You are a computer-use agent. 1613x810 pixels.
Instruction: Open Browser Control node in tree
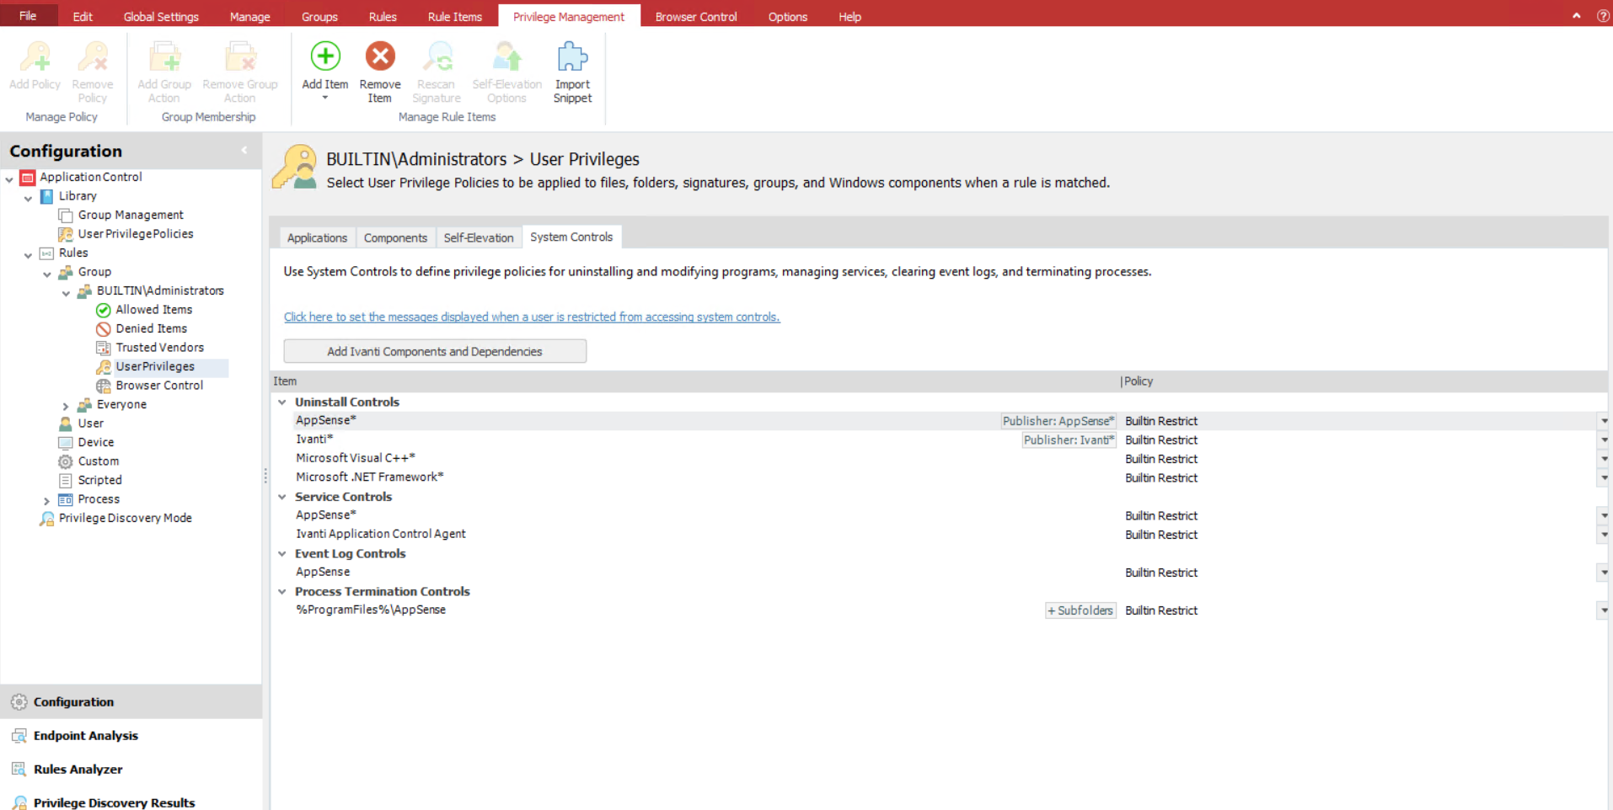click(x=158, y=386)
